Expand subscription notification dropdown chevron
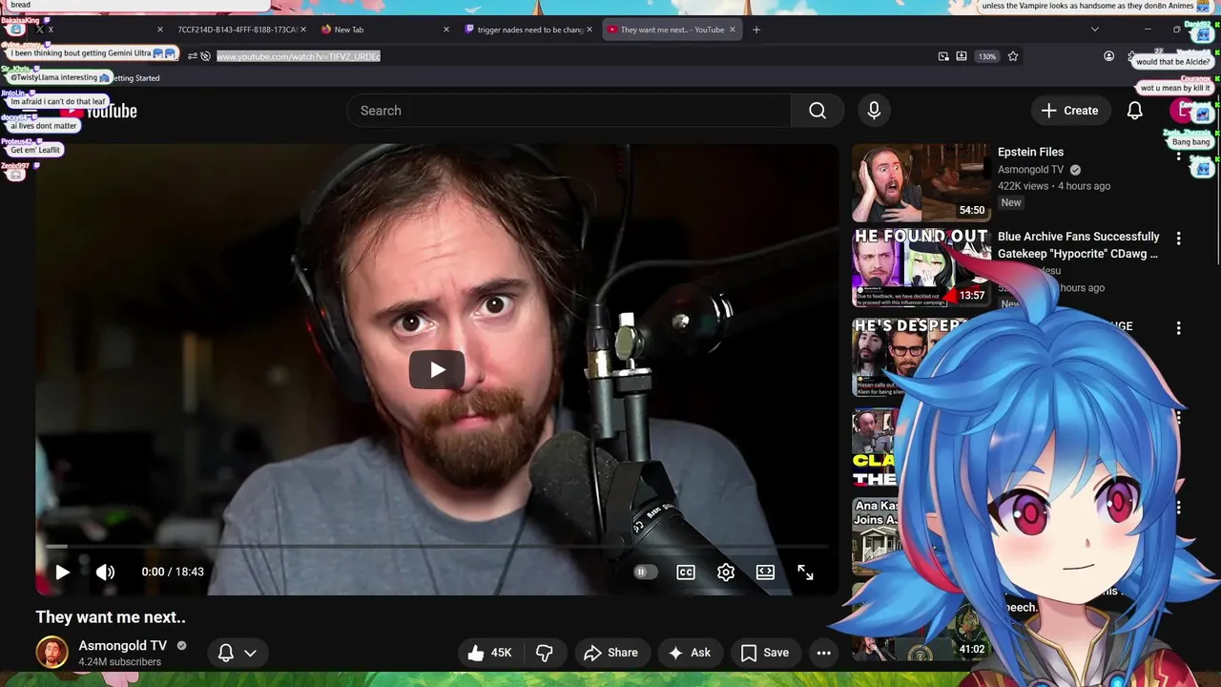This screenshot has width=1221, height=687. point(250,653)
